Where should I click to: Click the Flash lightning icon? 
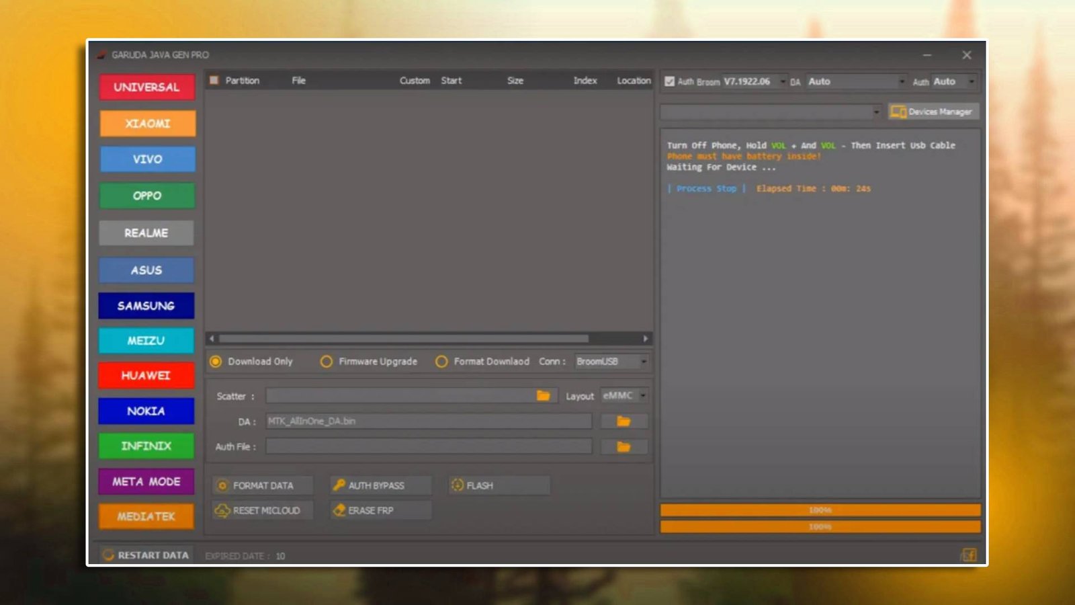tap(458, 485)
